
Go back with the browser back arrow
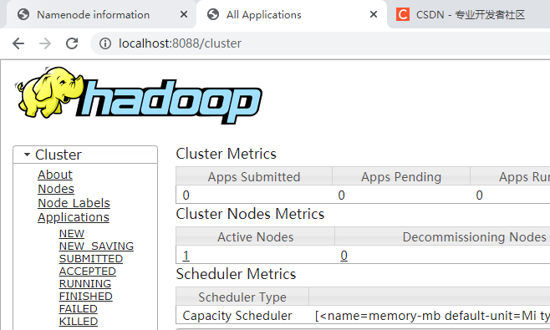(x=18, y=43)
